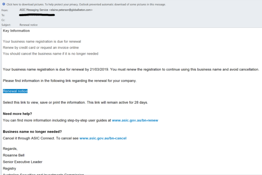Screen dimensions: 262x175
Task: Click the Regards closing line
Action: tap(10, 149)
